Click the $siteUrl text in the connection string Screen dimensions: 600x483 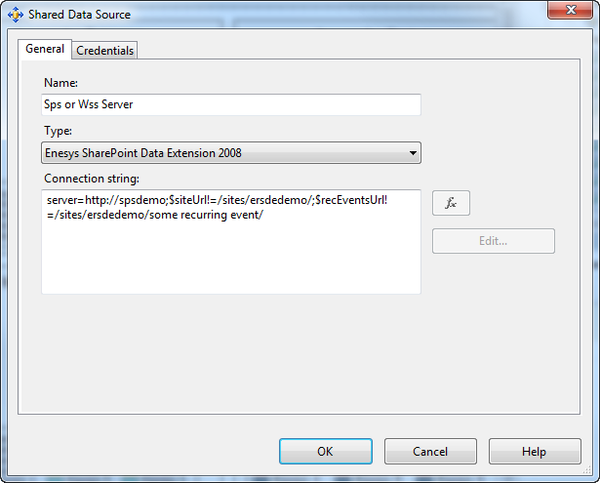(x=191, y=200)
